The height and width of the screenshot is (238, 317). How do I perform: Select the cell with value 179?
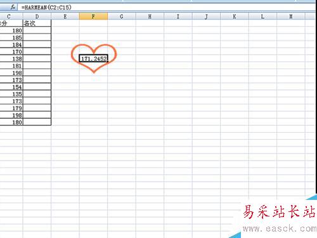coord(11,108)
